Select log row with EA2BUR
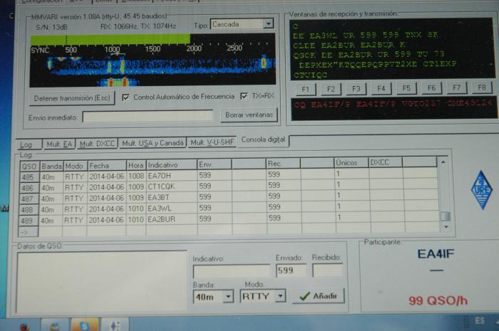 (228, 219)
